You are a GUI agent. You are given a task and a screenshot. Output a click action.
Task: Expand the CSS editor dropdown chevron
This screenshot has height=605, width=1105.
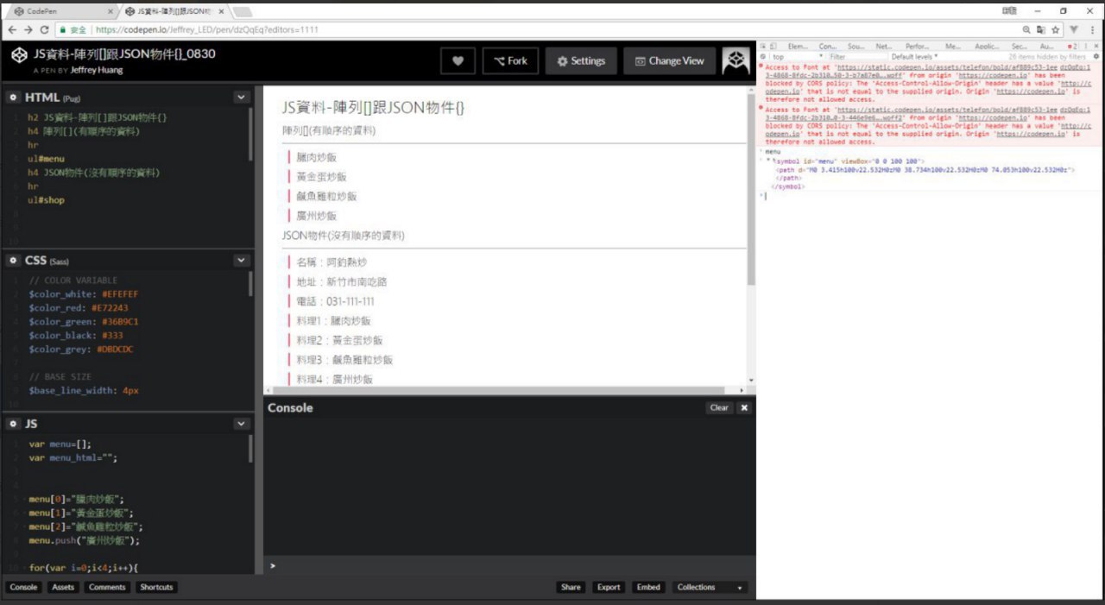(x=242, y=260)
